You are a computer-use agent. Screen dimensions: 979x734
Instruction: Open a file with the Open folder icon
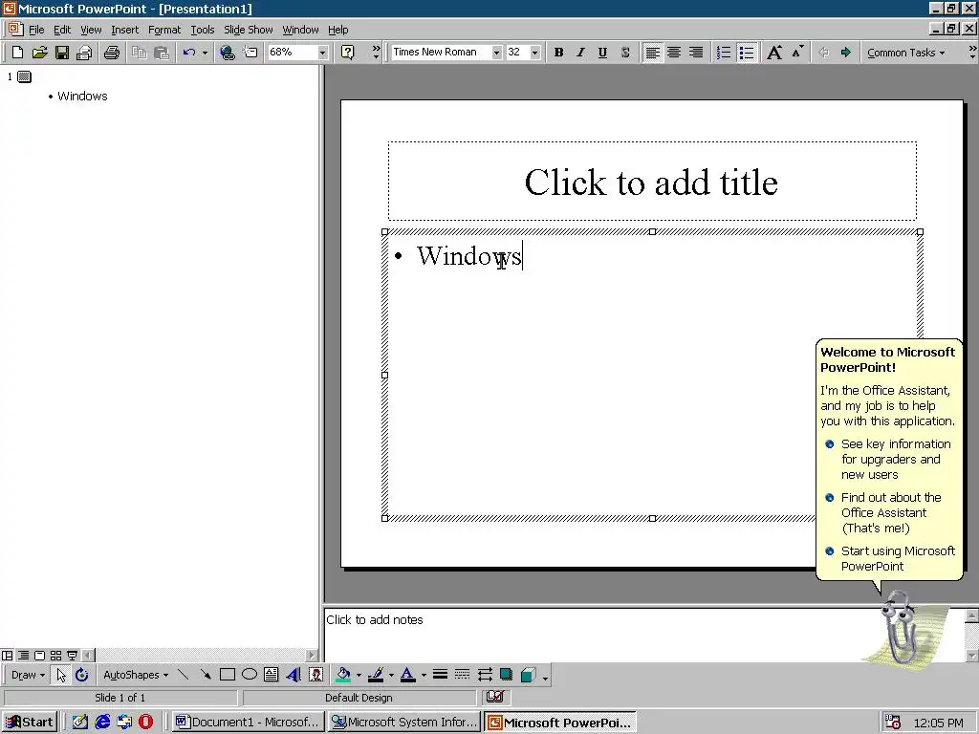point(39,53)
